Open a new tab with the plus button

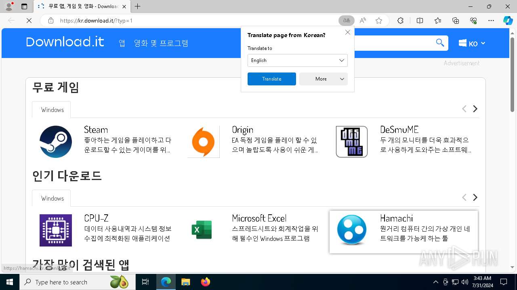(x=138, y=6)
